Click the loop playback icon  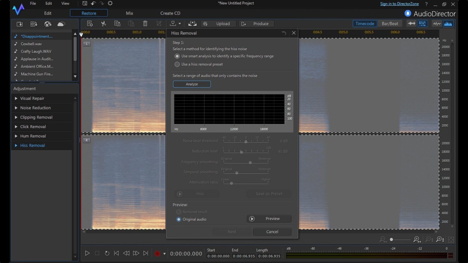tap(107, 253)
